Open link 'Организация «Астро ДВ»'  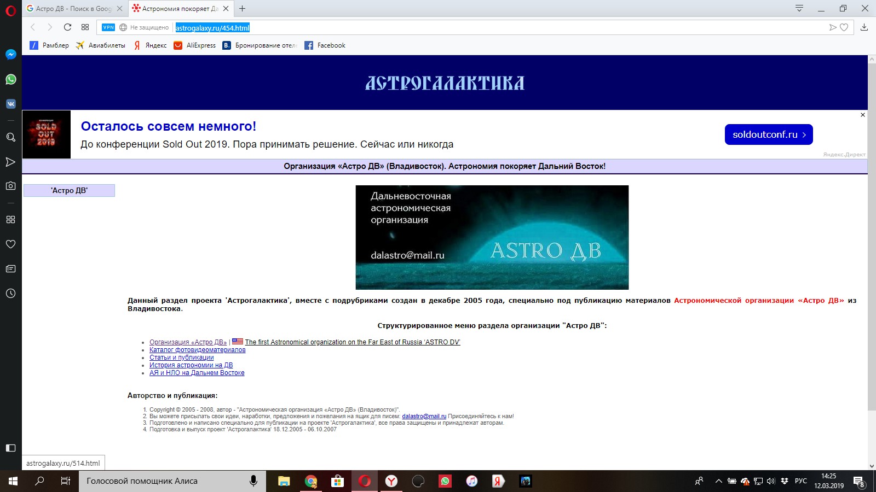(x=188, y=342)
